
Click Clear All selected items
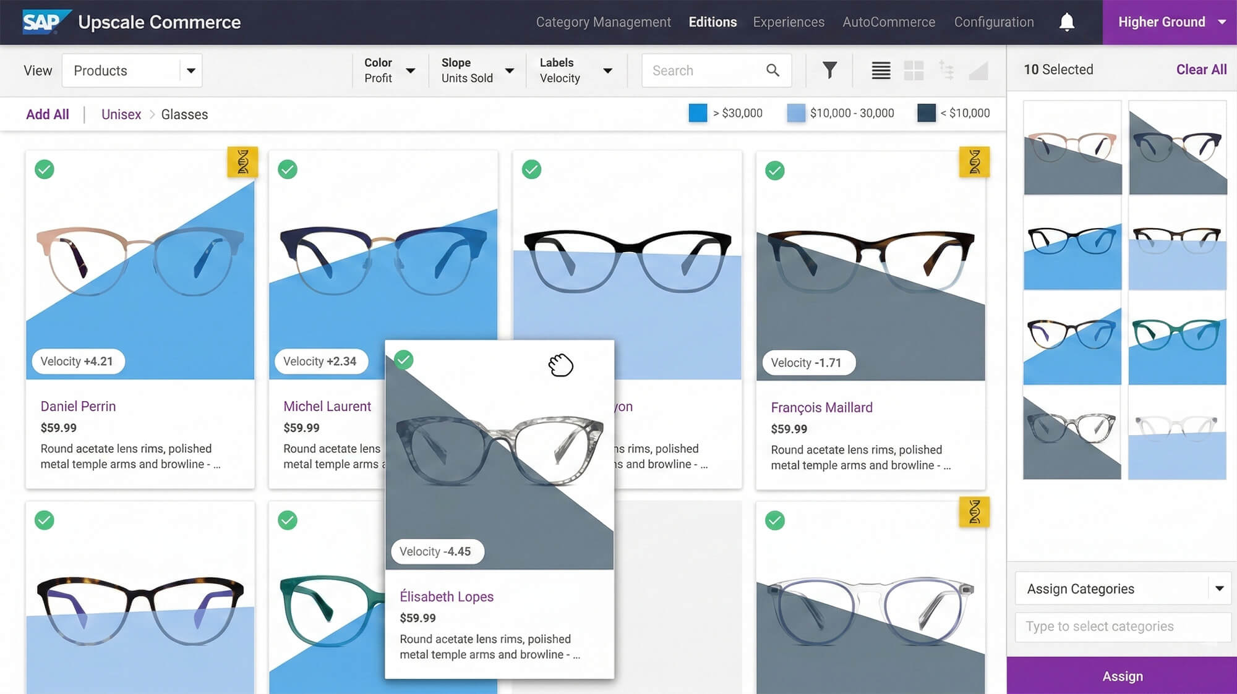(1201, 69)
